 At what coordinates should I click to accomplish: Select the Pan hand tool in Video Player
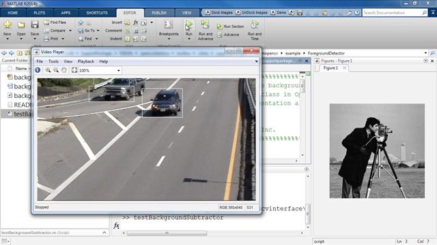[x=64, y=70]
